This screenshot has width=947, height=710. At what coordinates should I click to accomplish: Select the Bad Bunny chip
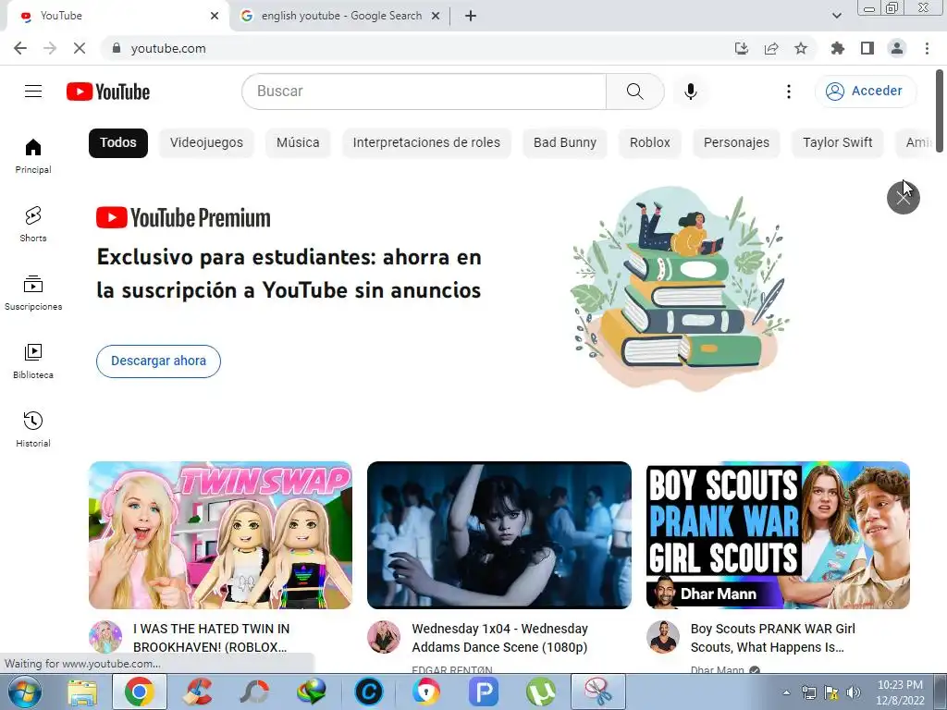coord(565,143)
